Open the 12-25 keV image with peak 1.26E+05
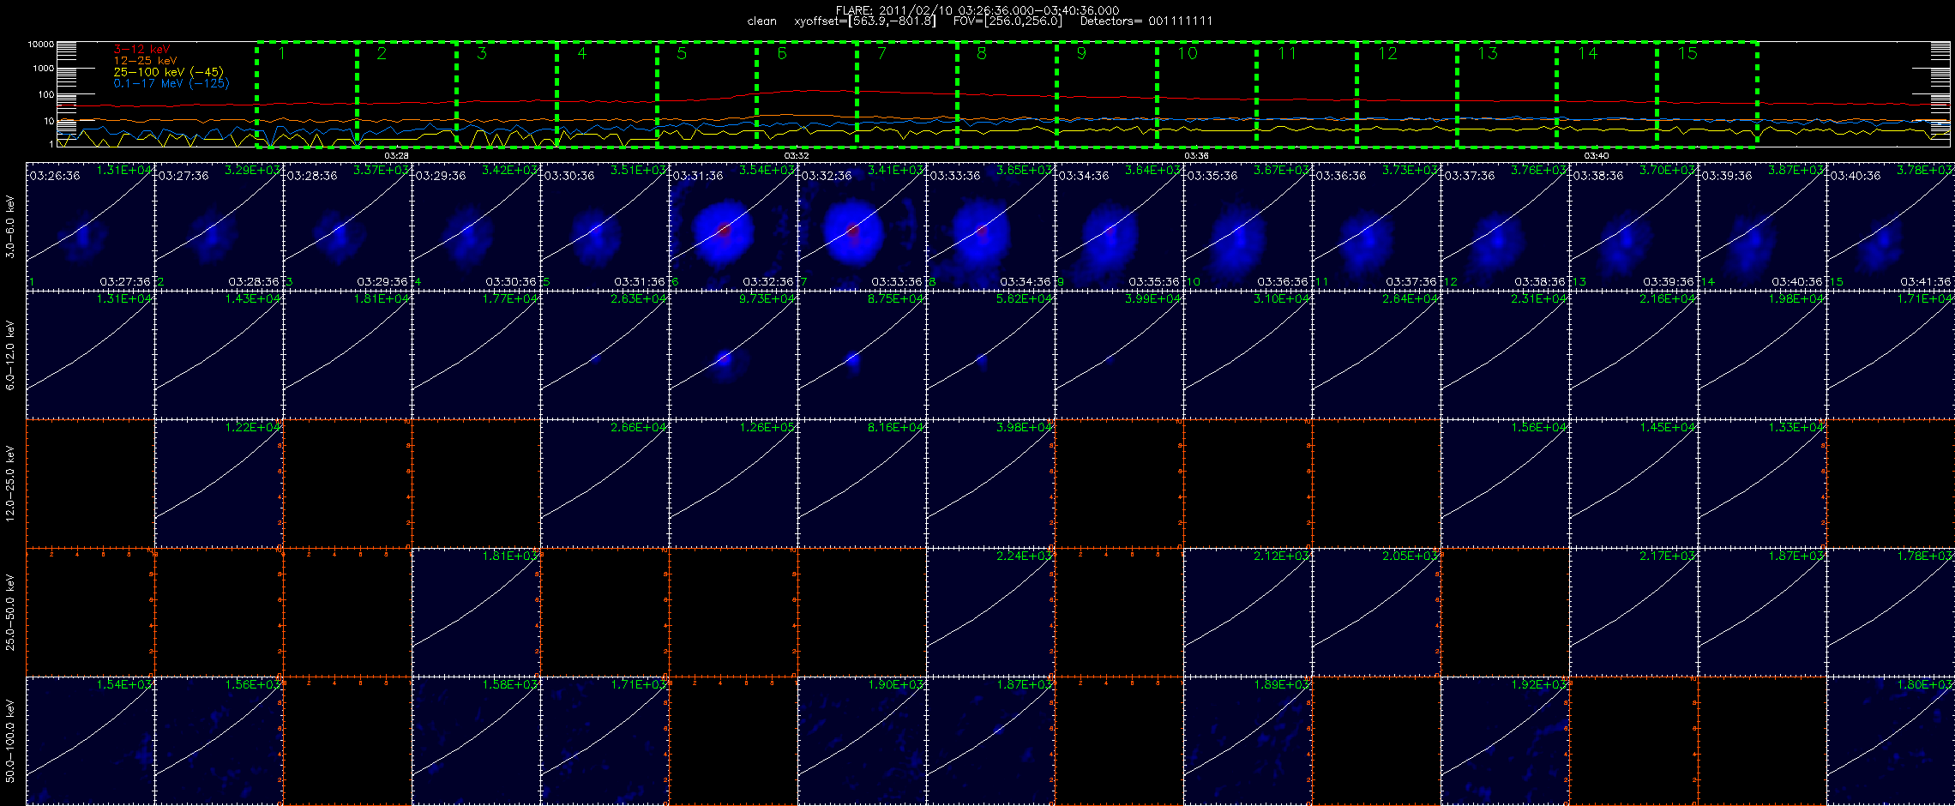The image size is (1955, 806). 733,483
